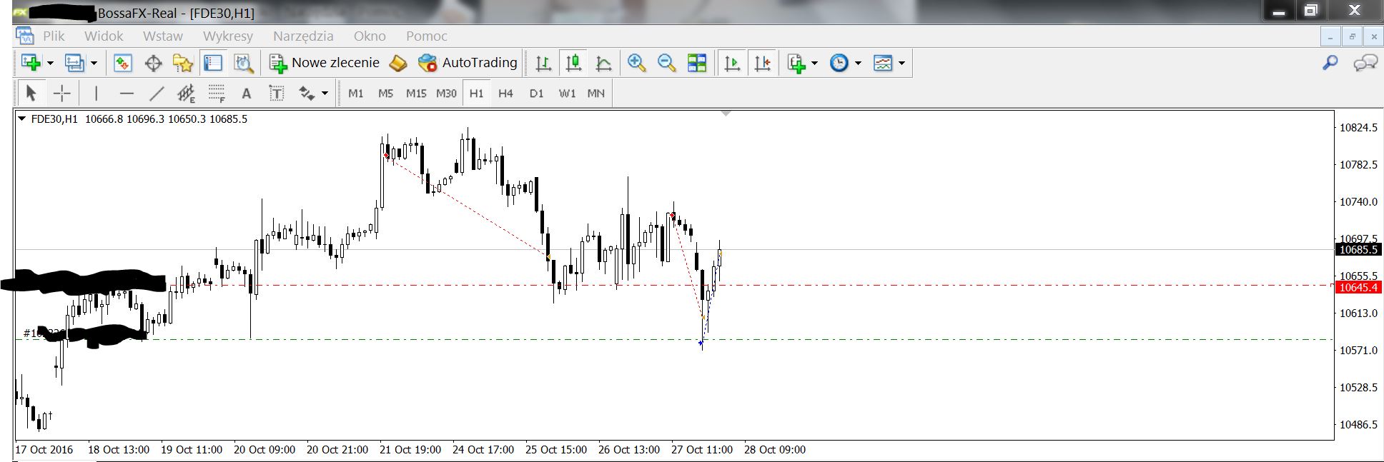
Task: Open the Profiles icon
Action: point(74,63)
